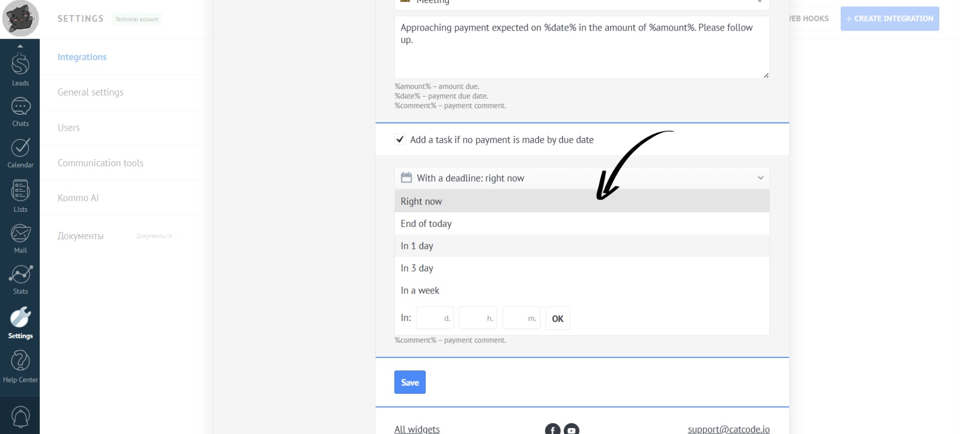Open the Help Center question icon
Screen dimensions: 960x434
tap(20, 361)
